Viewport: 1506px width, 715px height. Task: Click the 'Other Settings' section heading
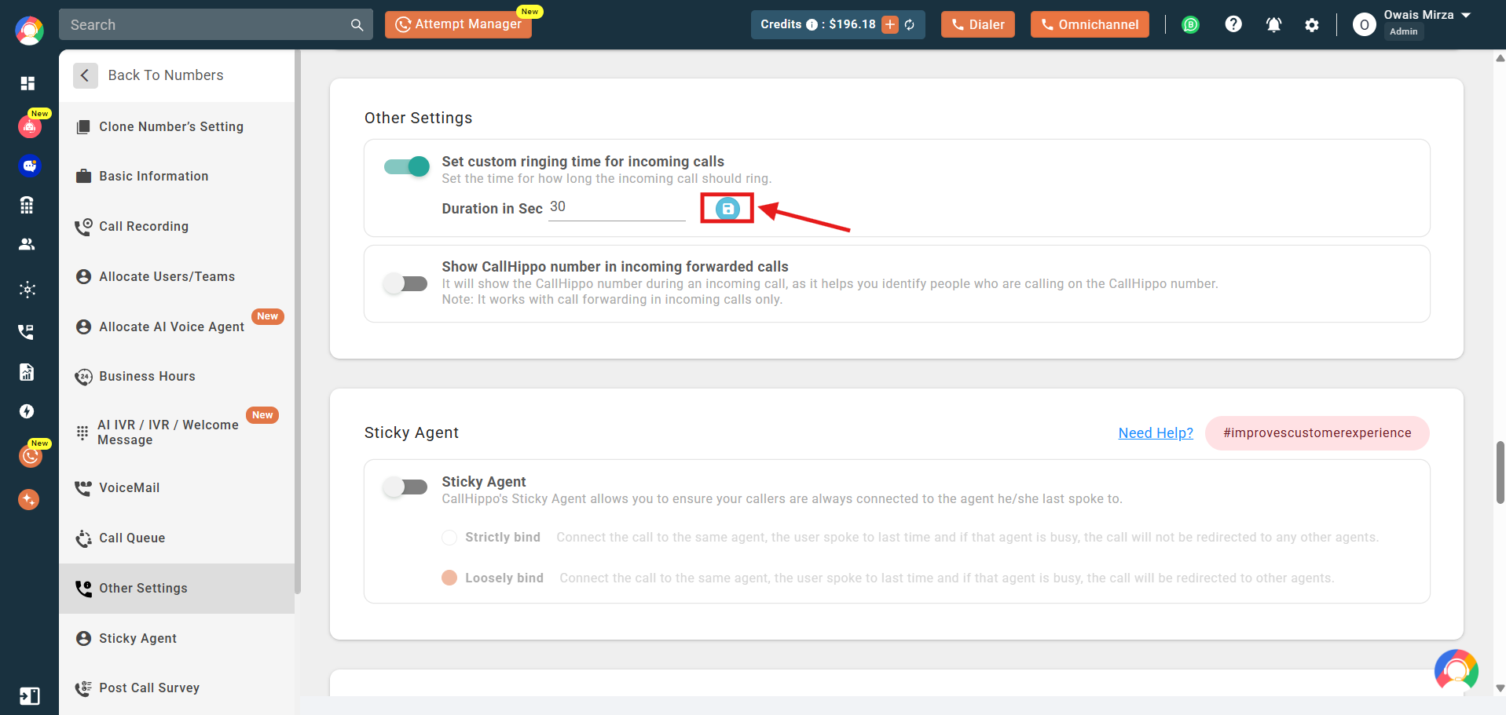click(418, 118)
